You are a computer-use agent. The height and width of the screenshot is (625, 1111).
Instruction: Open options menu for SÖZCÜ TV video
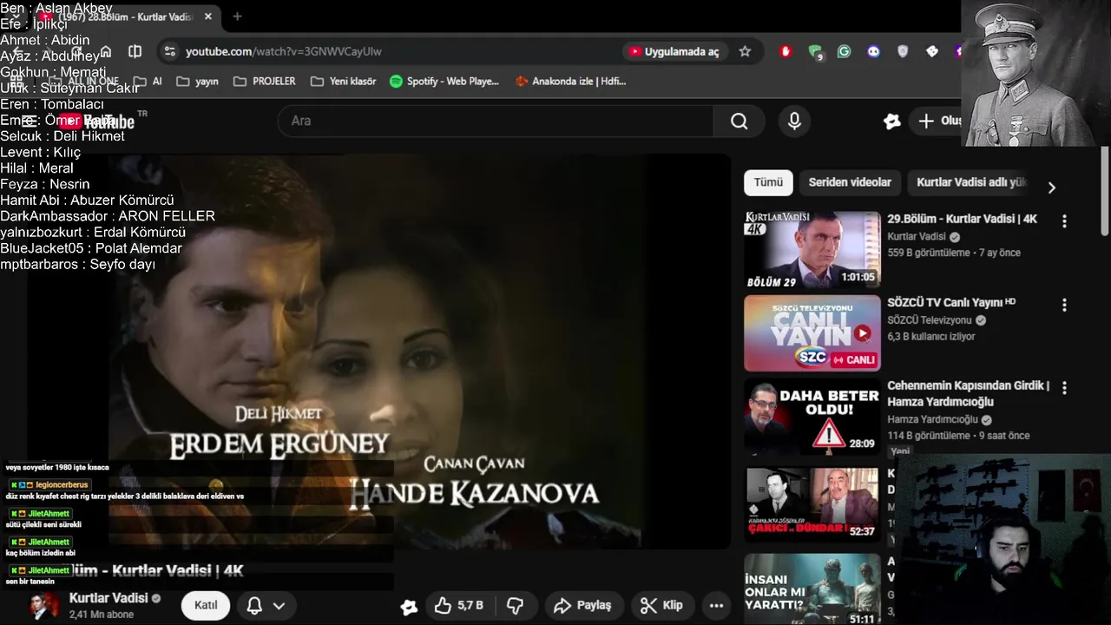[1064, 305]
